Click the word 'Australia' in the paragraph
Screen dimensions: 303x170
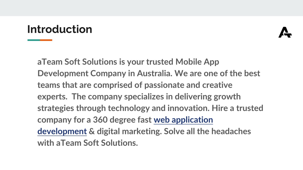tap(154, 73)
